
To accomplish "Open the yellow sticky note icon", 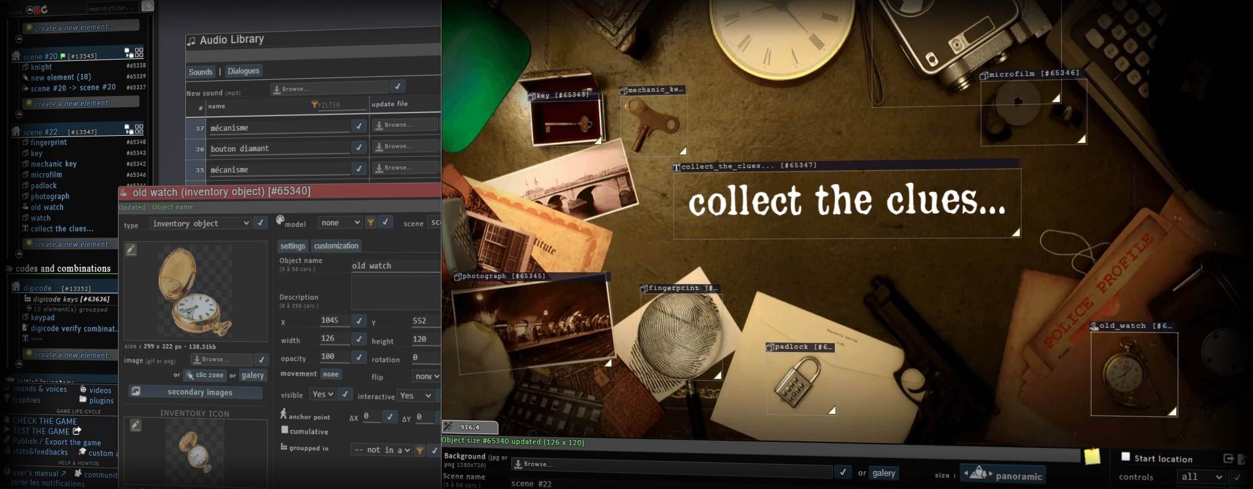I will coord(1092,456).
